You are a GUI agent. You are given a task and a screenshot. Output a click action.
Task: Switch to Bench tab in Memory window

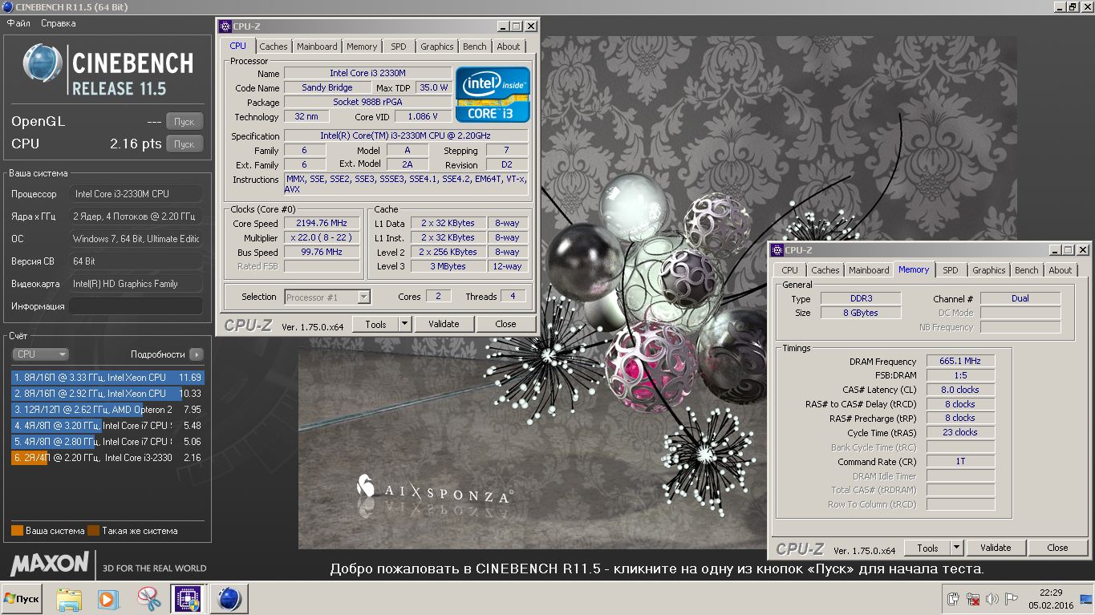[x=1027, y=270]
